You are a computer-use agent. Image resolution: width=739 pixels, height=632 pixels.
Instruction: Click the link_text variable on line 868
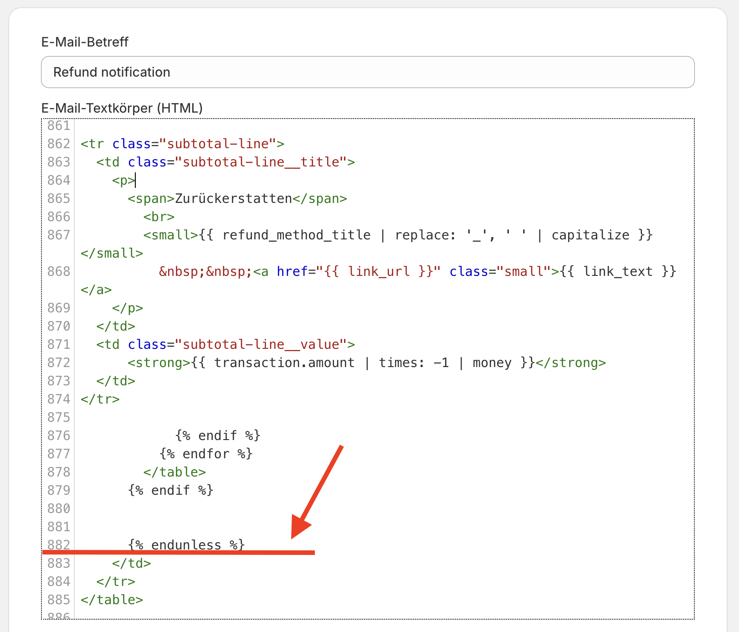[x=618, y=271]
